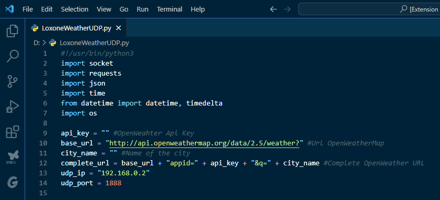Go back with the left arrow
The height and width of the screenshot is (200, 440).
click(274, 9)
